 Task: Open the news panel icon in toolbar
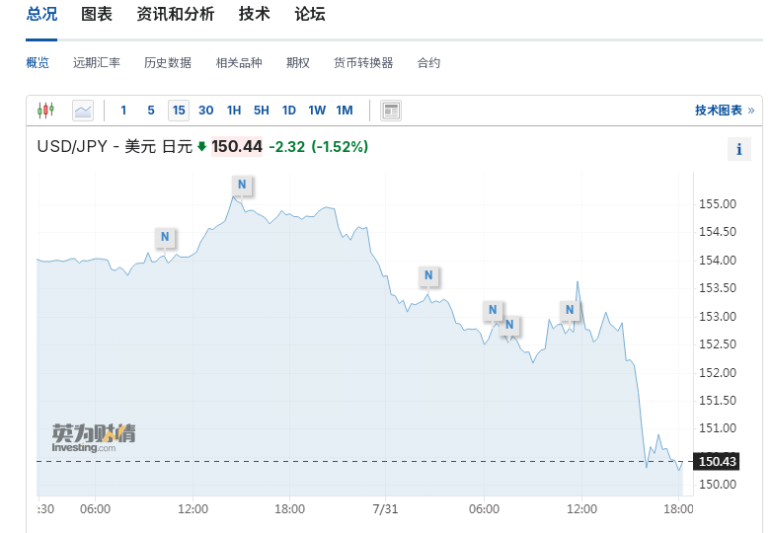(x=391, y=111)
